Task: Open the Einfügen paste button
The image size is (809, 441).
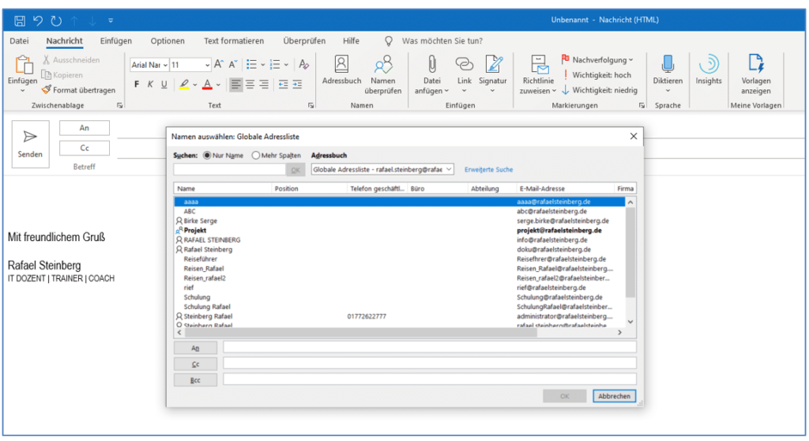Action: (x=22, y=74)
